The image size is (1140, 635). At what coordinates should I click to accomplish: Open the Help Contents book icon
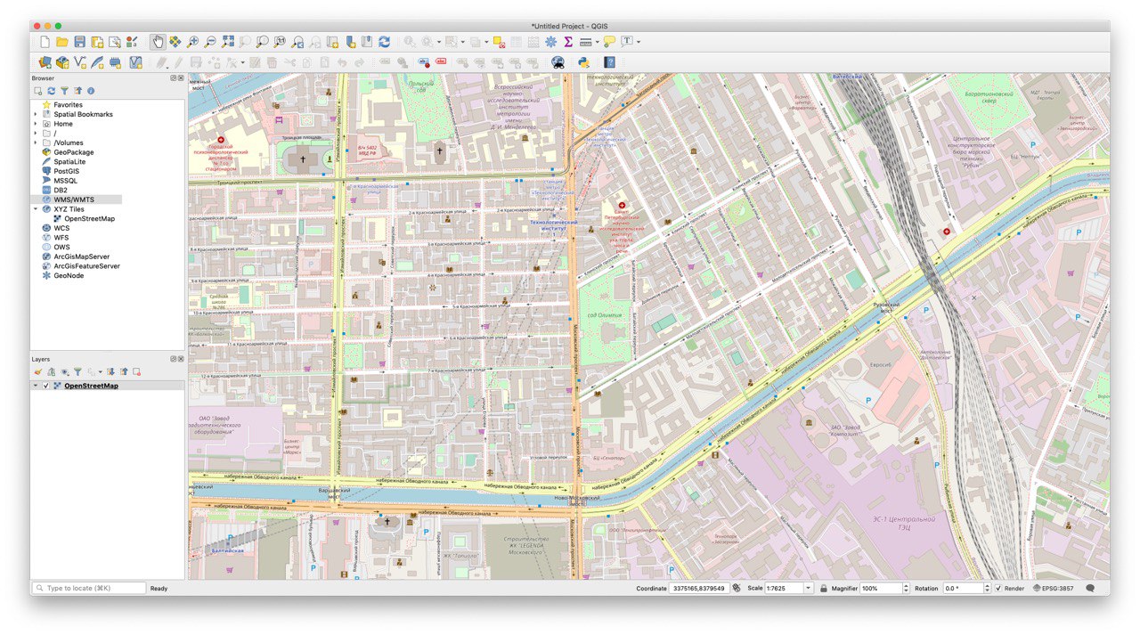609,62
